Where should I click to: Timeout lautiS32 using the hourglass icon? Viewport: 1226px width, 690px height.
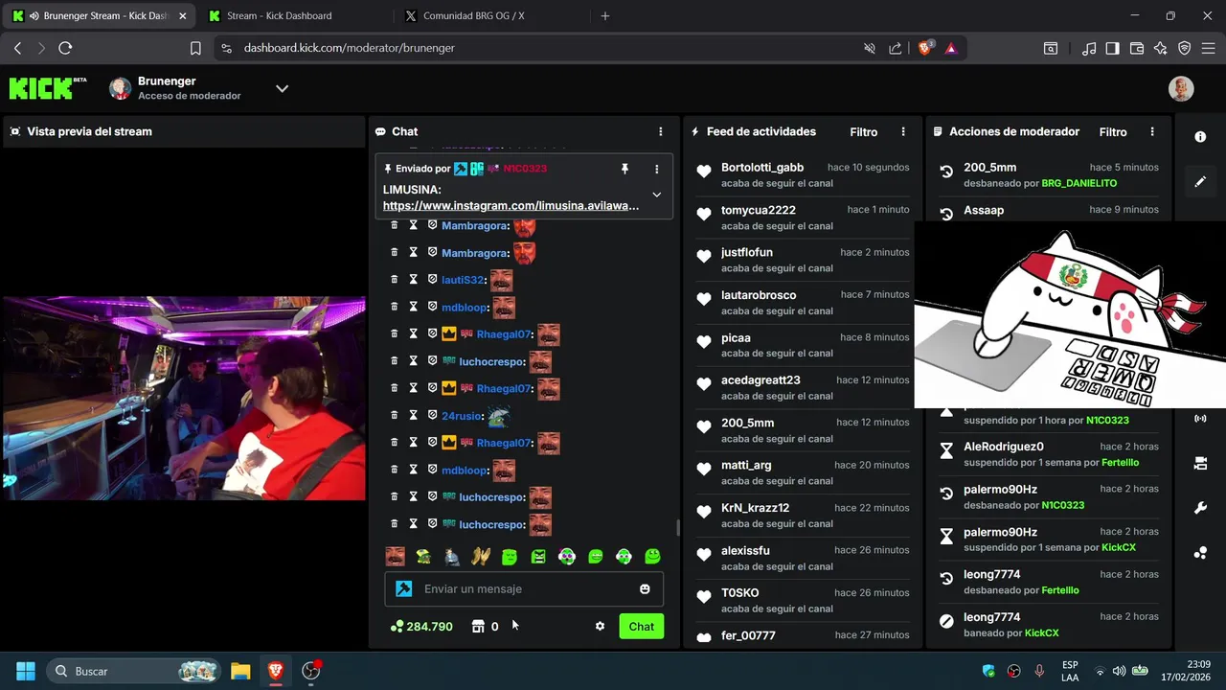click(413, 280)
